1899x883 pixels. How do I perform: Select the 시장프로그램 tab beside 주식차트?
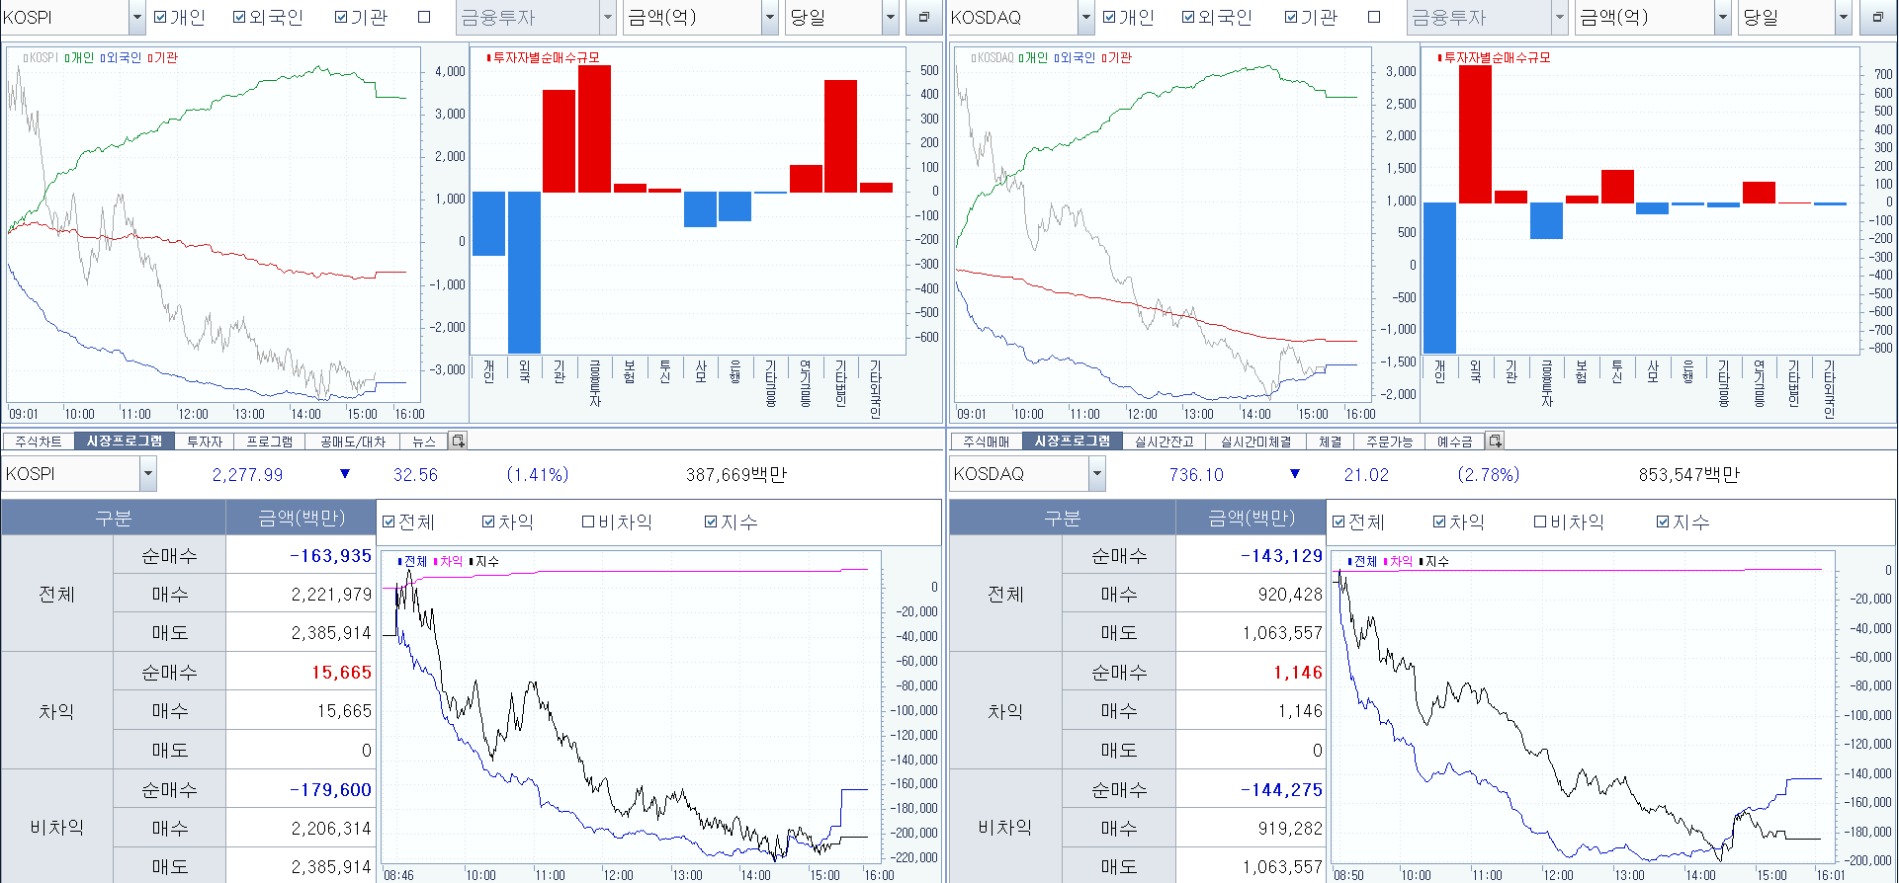[125, 441]
